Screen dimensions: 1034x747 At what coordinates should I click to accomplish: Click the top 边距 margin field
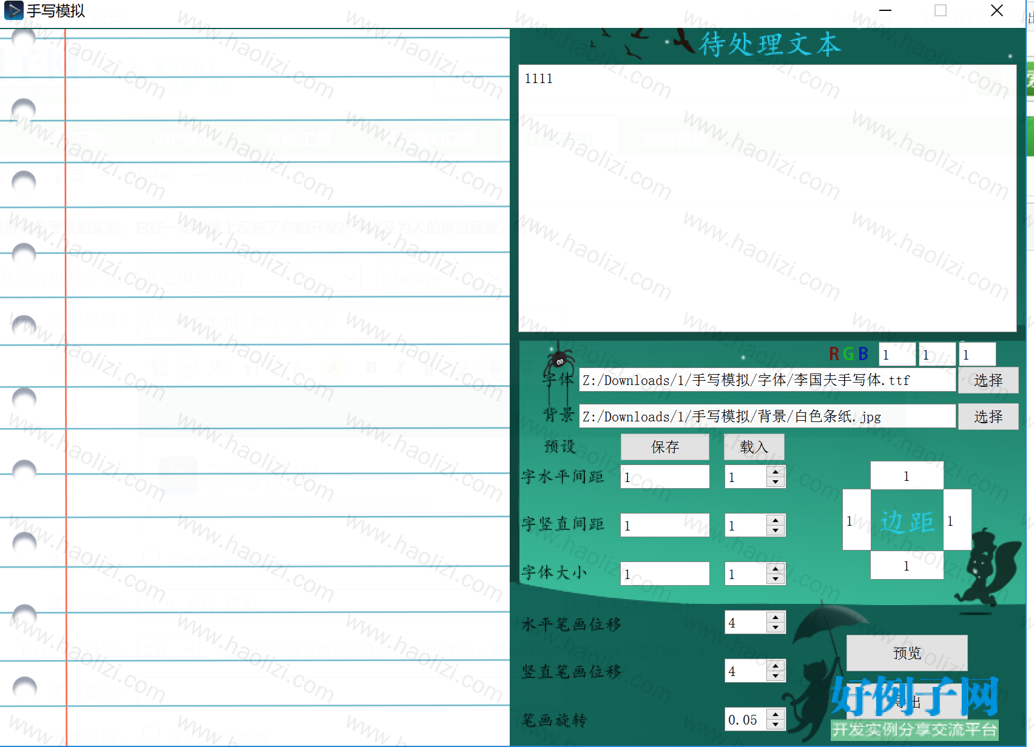[907, 476]
